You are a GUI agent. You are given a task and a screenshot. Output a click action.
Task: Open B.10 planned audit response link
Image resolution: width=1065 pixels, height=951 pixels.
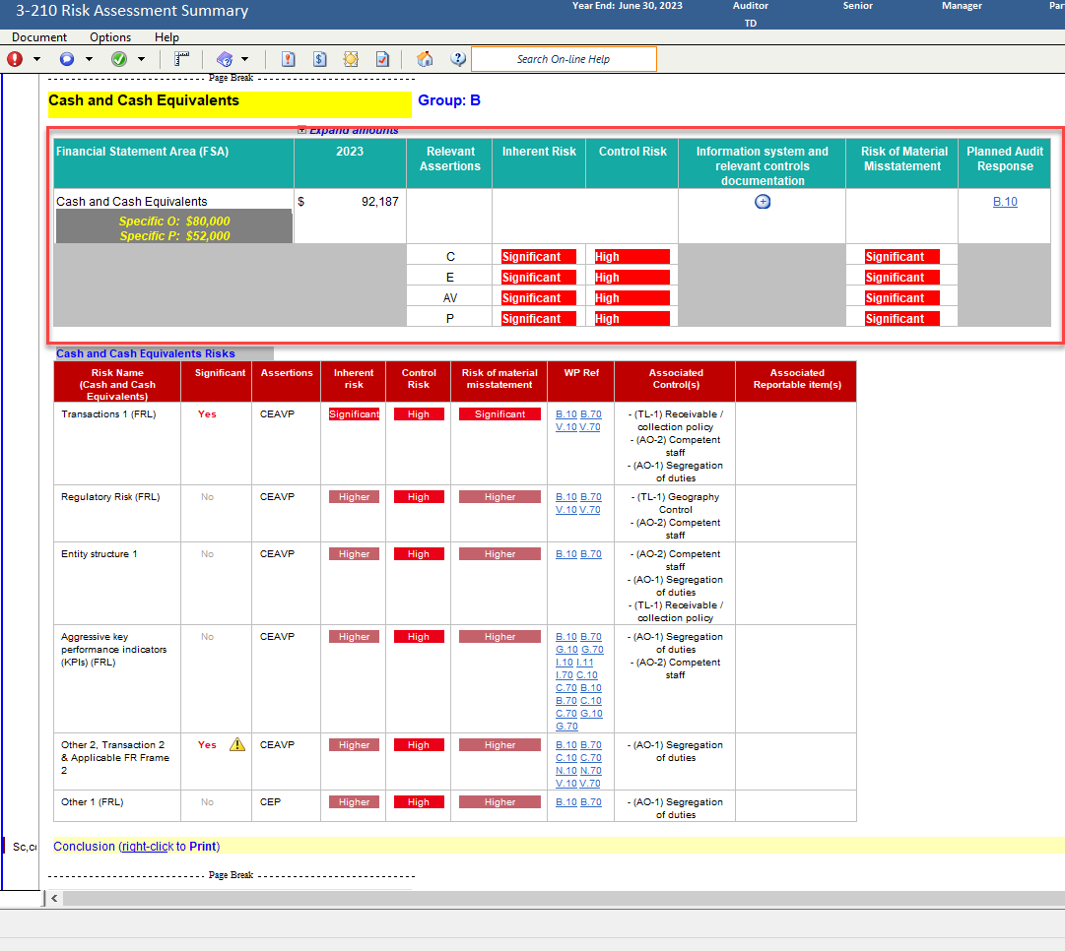(1005, 202)
